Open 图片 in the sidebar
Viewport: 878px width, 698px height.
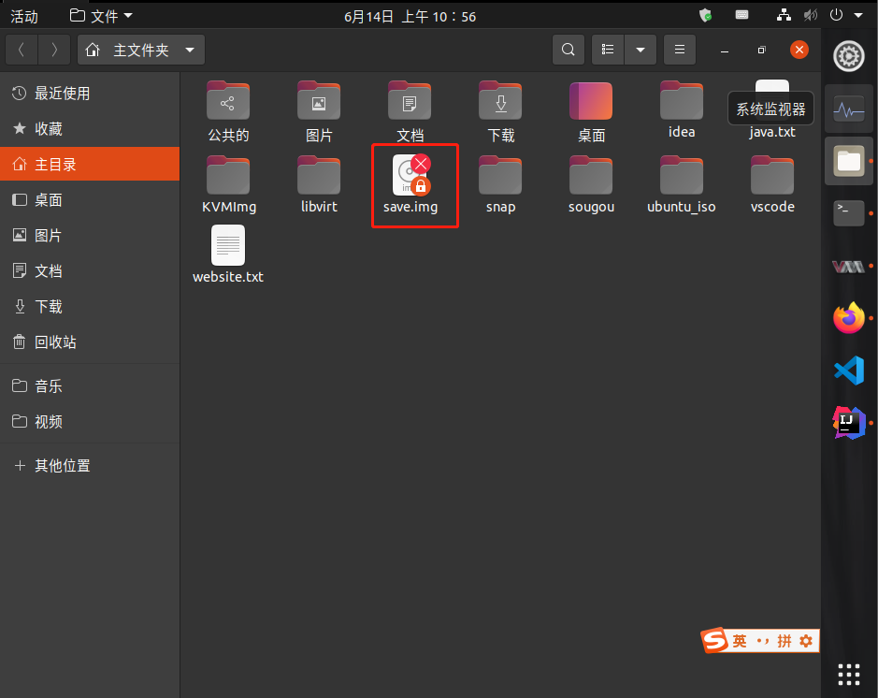tap(90, 235)
